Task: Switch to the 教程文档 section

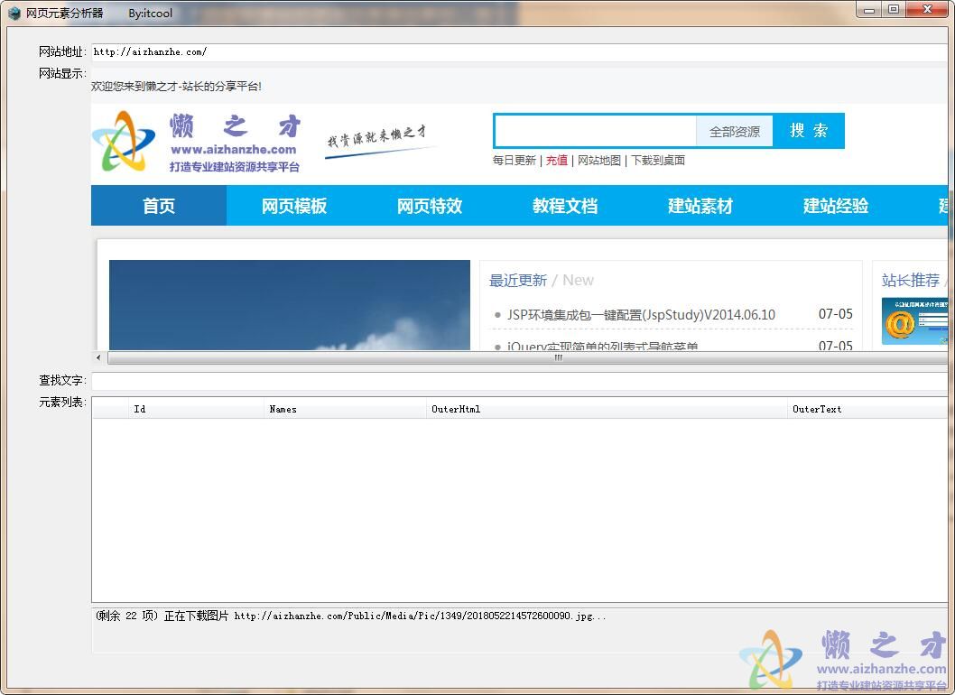Action: pos(564,206)
